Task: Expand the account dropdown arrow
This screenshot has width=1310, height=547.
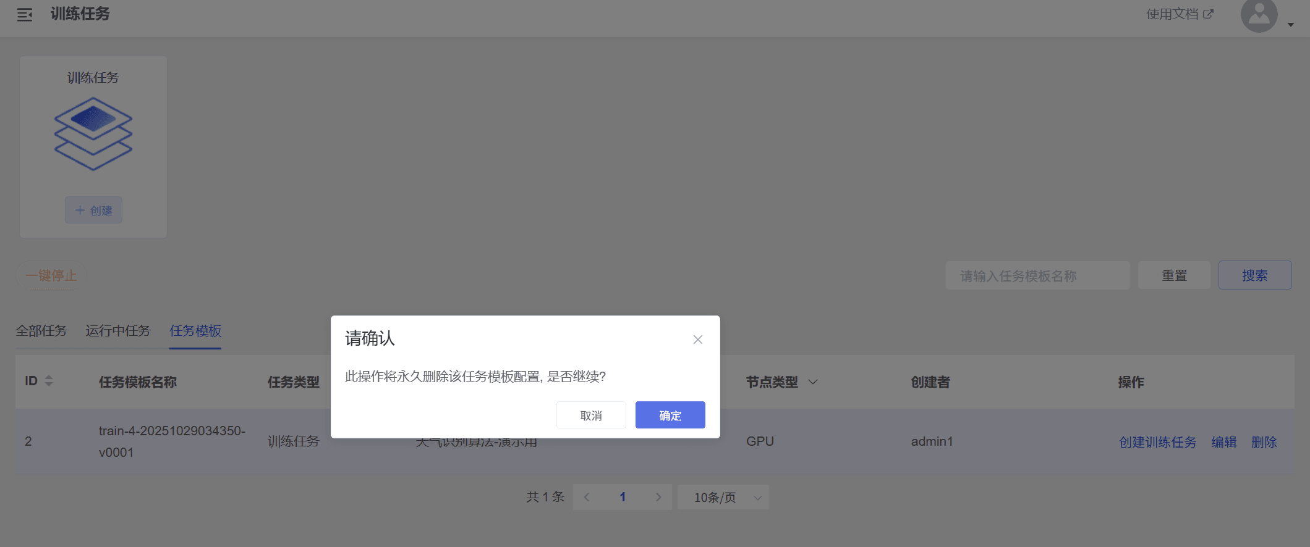Action: coord(1291,25)
